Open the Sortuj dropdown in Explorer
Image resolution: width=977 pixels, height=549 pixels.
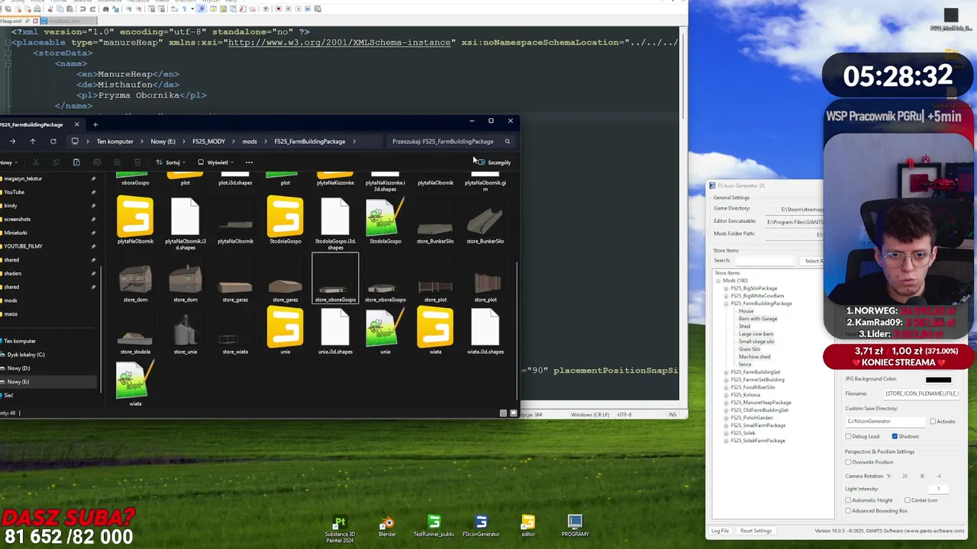point(171,162)
